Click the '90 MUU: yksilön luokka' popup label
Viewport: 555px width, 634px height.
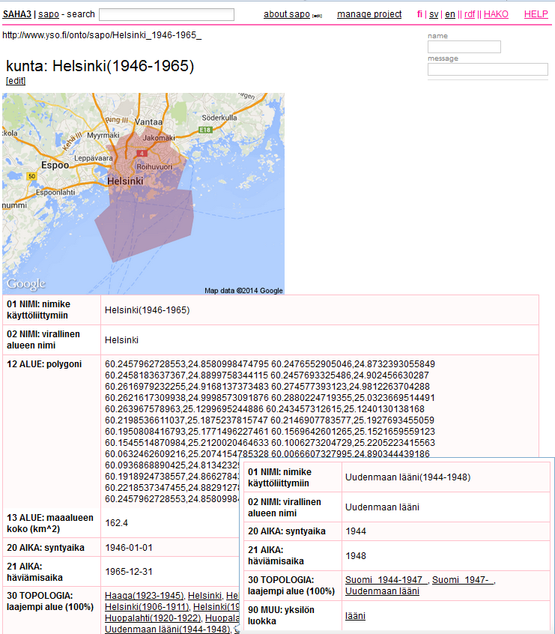point(281,615)
